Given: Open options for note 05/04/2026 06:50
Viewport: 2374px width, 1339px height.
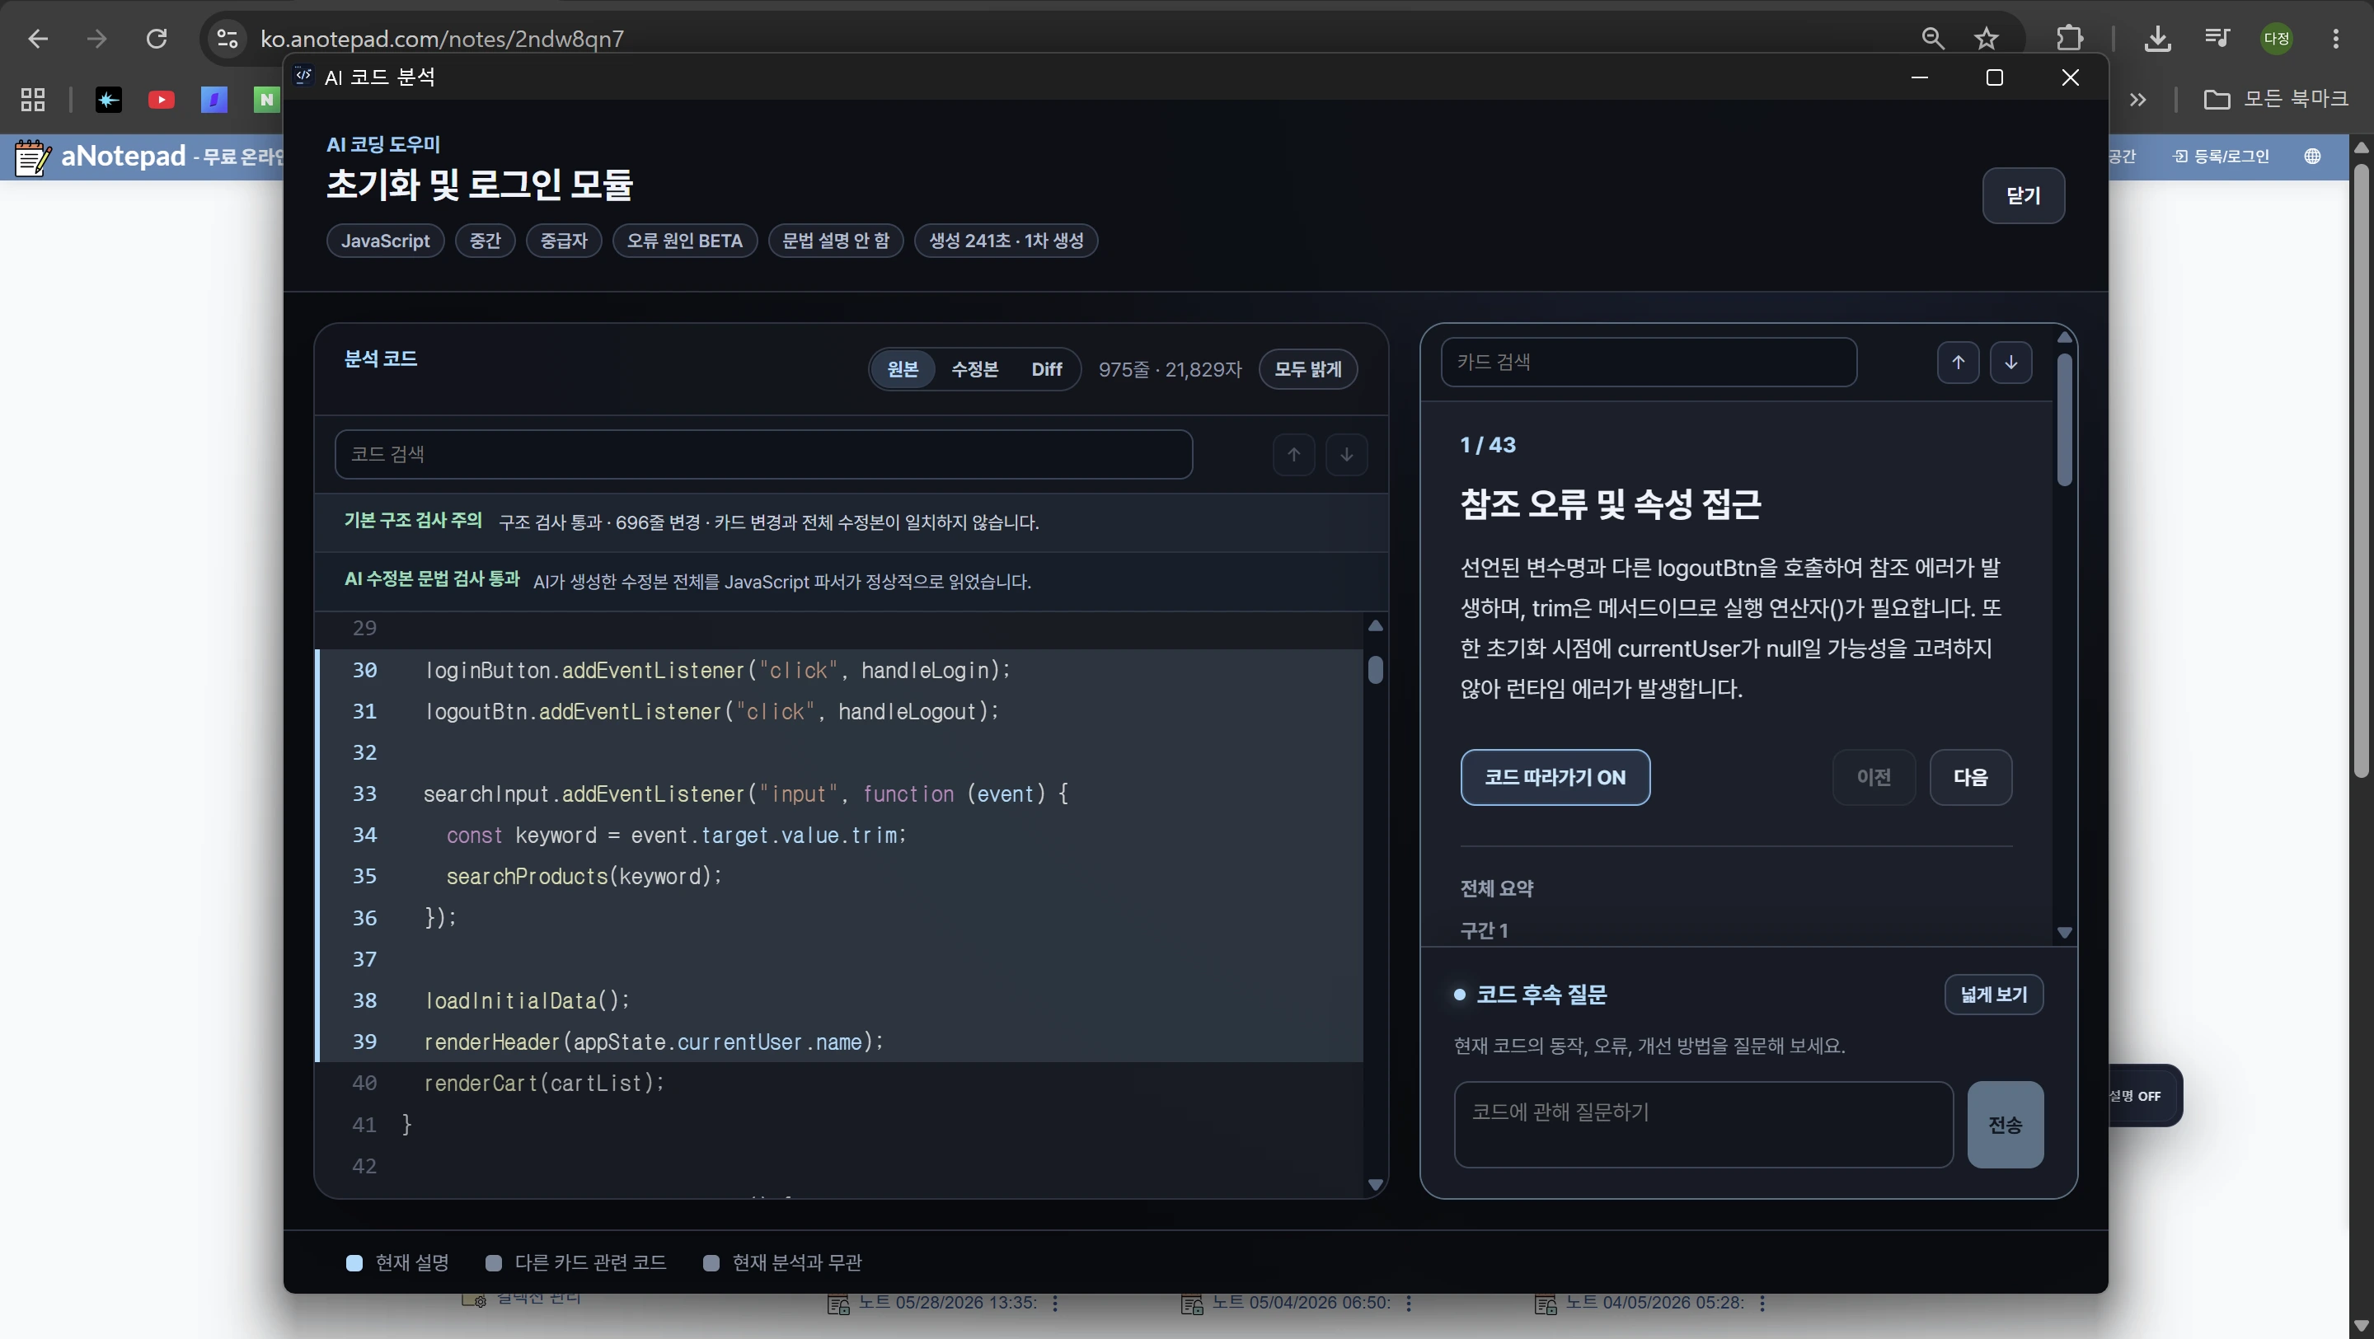Looking at the screenshot, I should point(1408,1304).
